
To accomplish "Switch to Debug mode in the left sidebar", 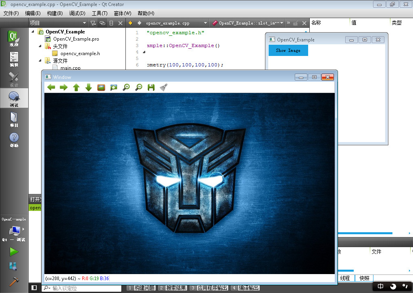I will pyautogui.click(x=14, y=98).
